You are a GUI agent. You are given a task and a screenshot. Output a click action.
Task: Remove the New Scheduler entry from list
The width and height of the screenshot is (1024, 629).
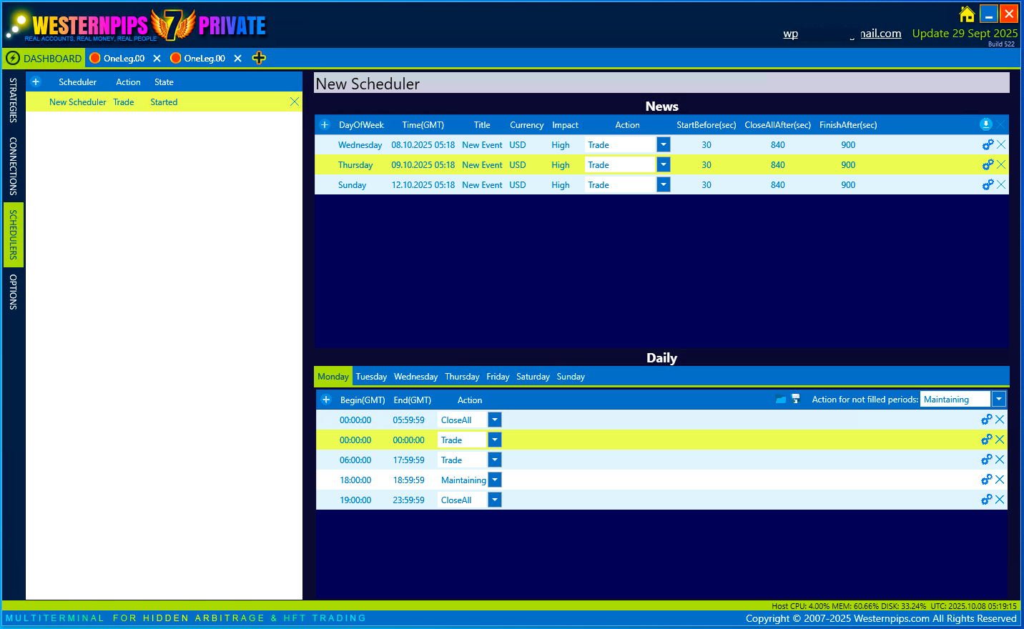point(295,102)
